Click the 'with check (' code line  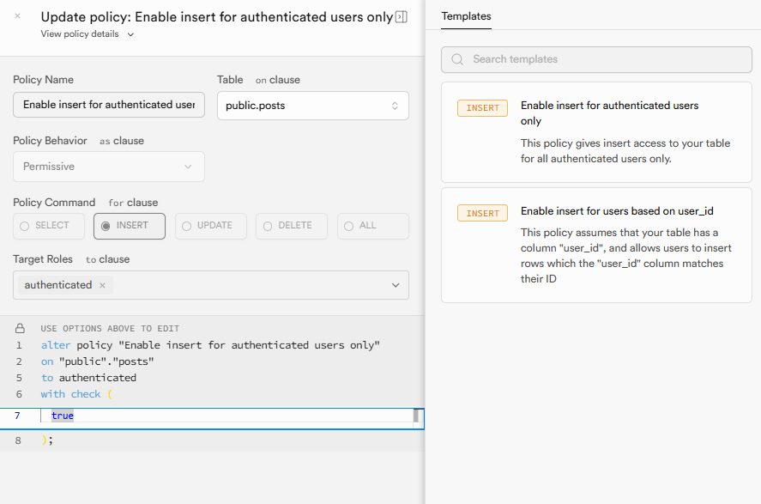[76, 394]
